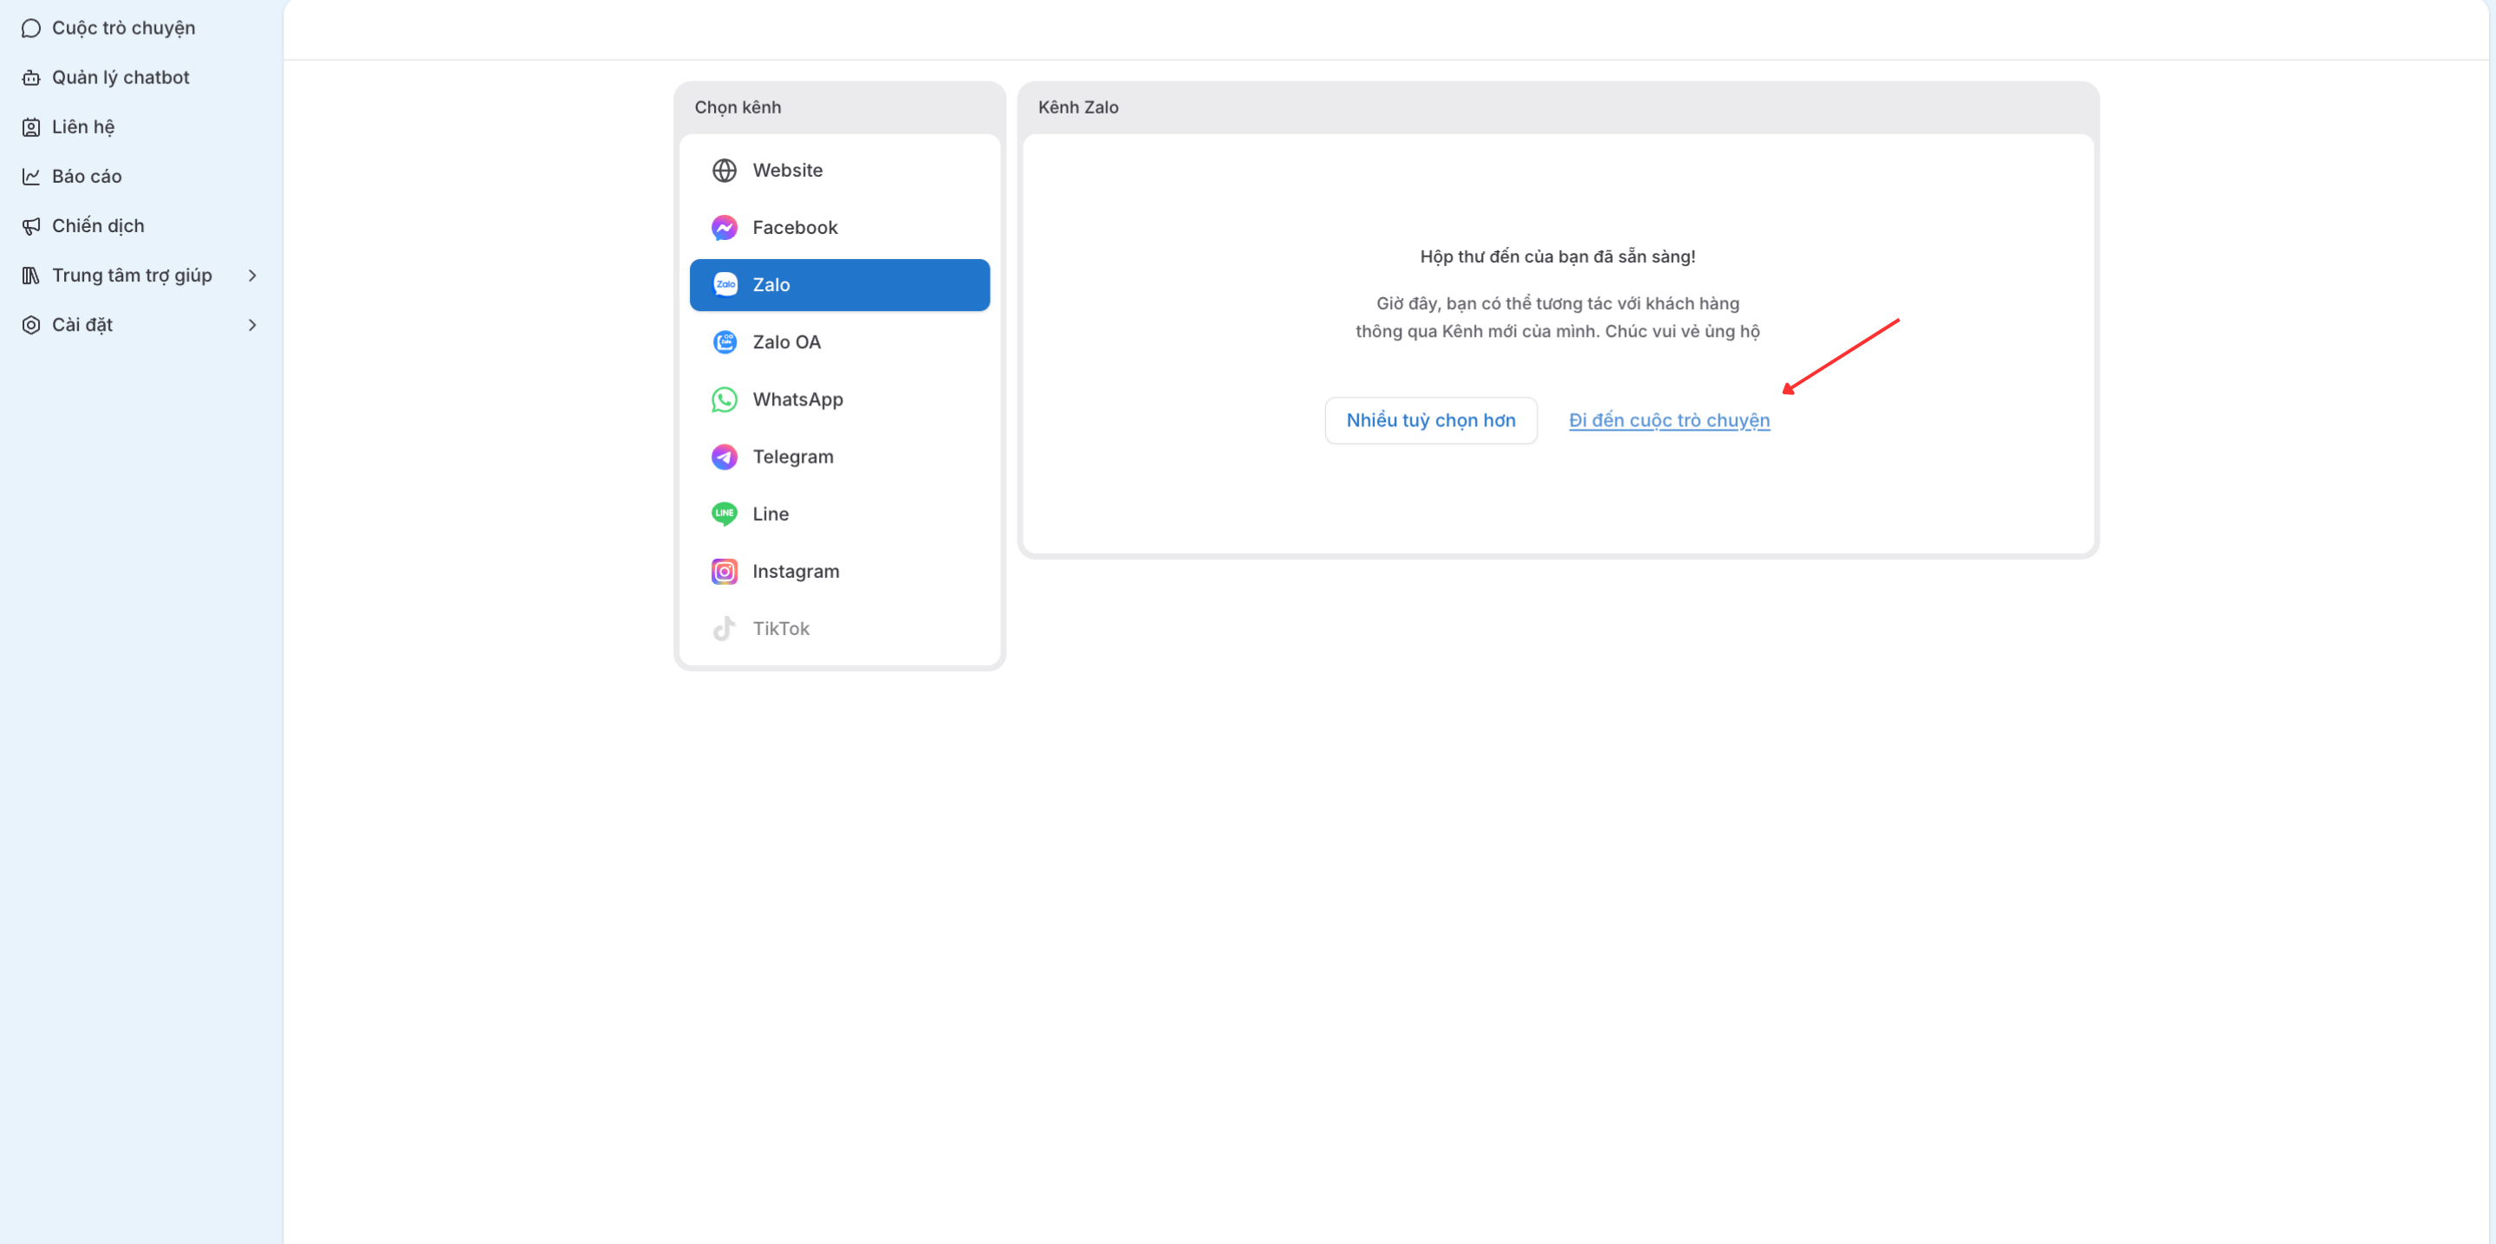Select the Website channel label
This screenshot has width=2496, height=1244.
[x=787, y=171]
